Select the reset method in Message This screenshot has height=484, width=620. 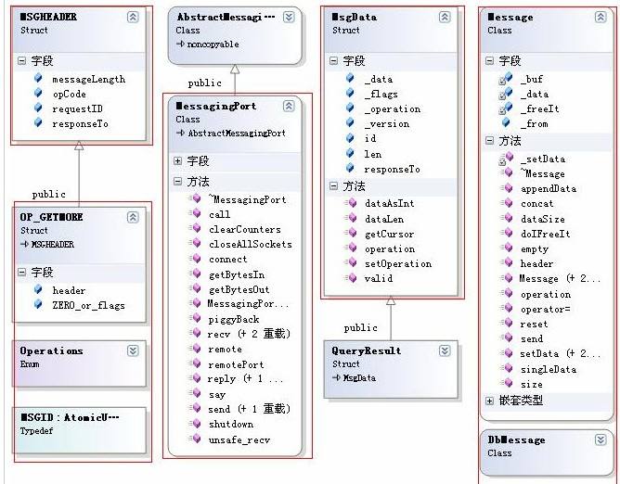(x=535, y=325)
